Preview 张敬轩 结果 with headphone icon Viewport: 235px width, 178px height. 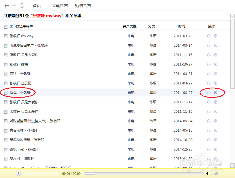pos(209,64)
